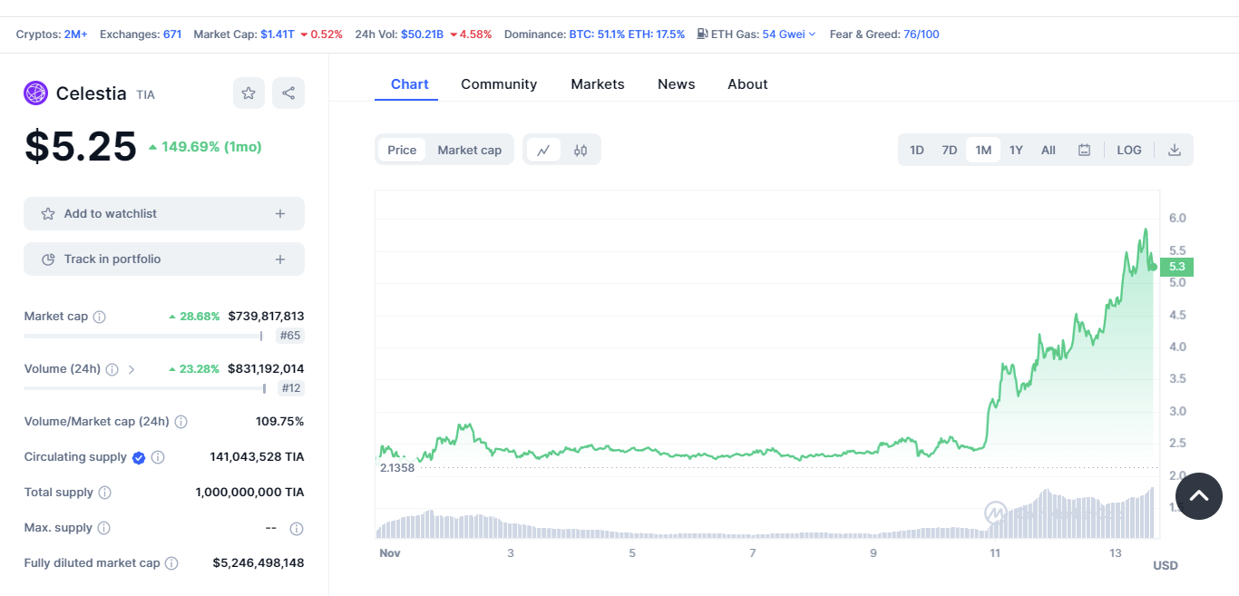Click the 54 Gwei gas value

[784, 34]
